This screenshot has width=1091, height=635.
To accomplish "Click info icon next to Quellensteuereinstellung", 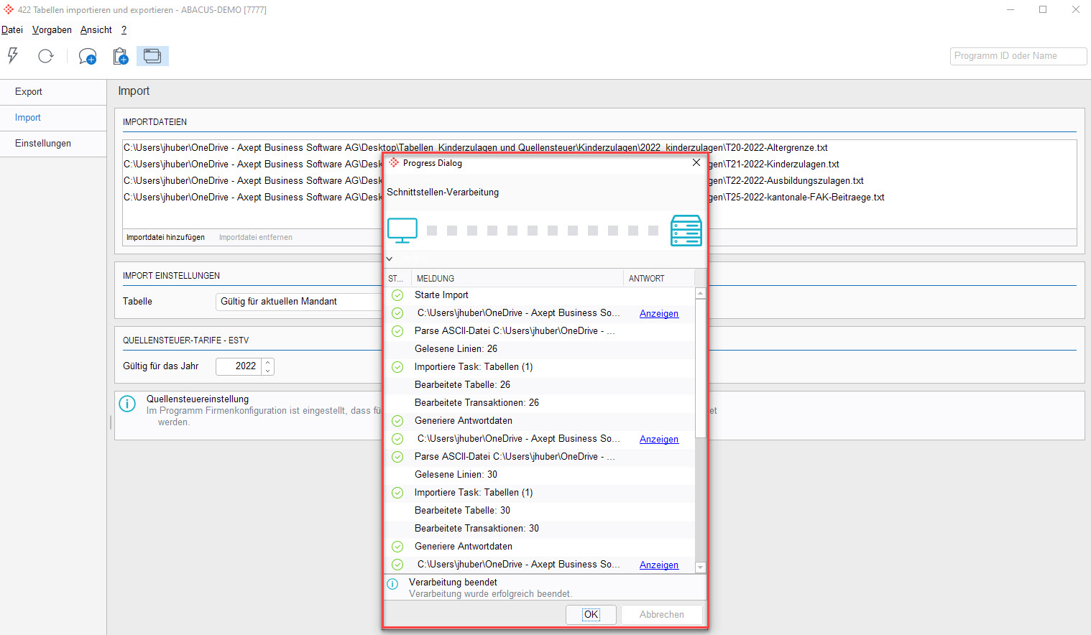I will [x=127, y=404].
